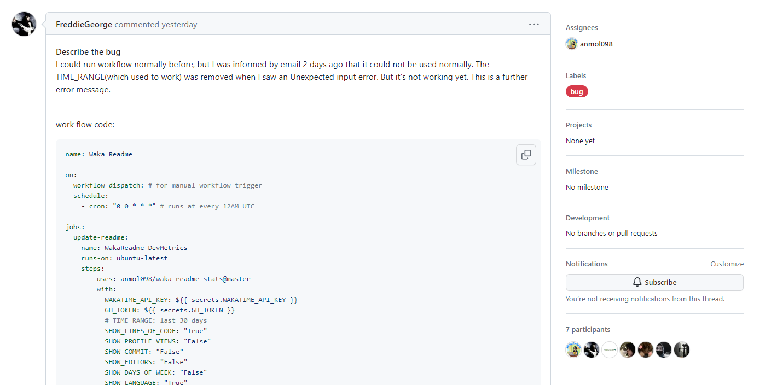
Task: Click fourth participant avatar in list
Action: tap(628, 350)
